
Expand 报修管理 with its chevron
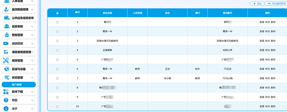click(x=32, y=61)
